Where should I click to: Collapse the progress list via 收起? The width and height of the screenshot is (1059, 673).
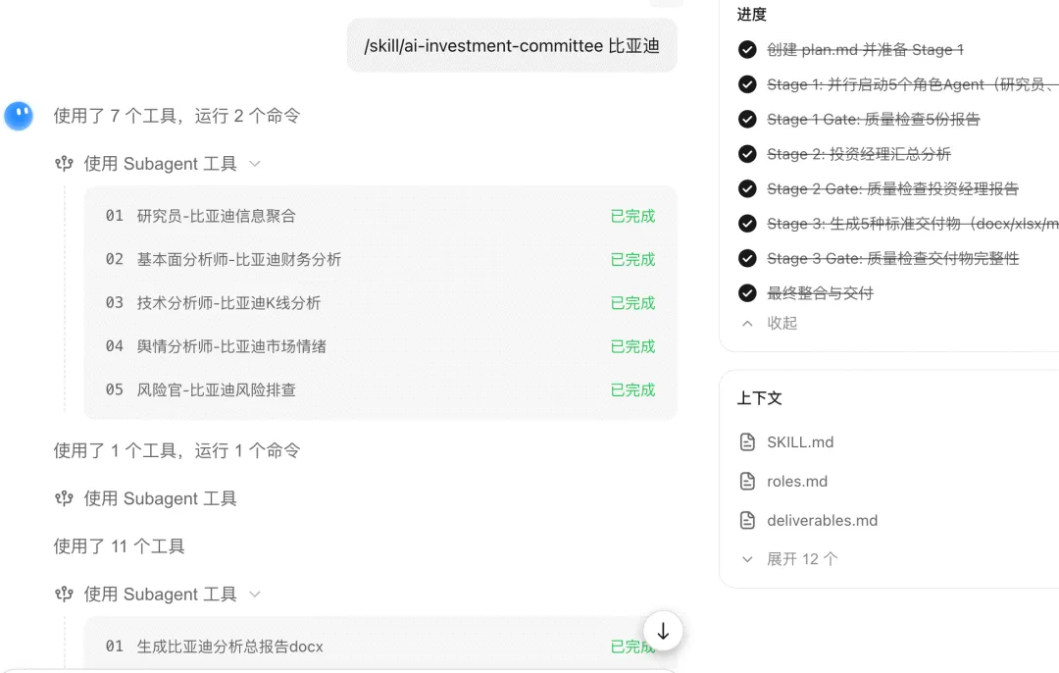pos(770,323)
